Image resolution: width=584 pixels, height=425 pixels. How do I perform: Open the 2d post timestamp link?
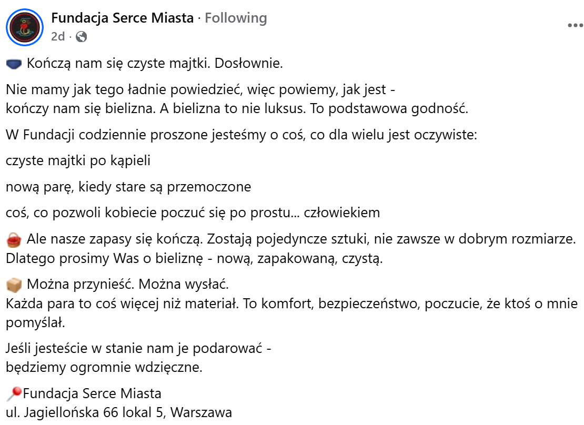(58, 36)
